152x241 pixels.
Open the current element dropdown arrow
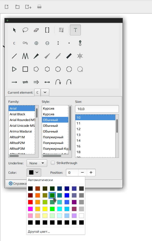pyautogui.click(x=45, y=92)
